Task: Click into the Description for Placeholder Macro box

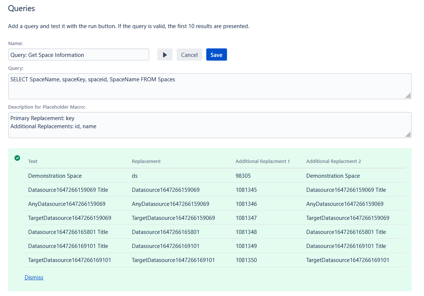Action: [x=210, y=125]
